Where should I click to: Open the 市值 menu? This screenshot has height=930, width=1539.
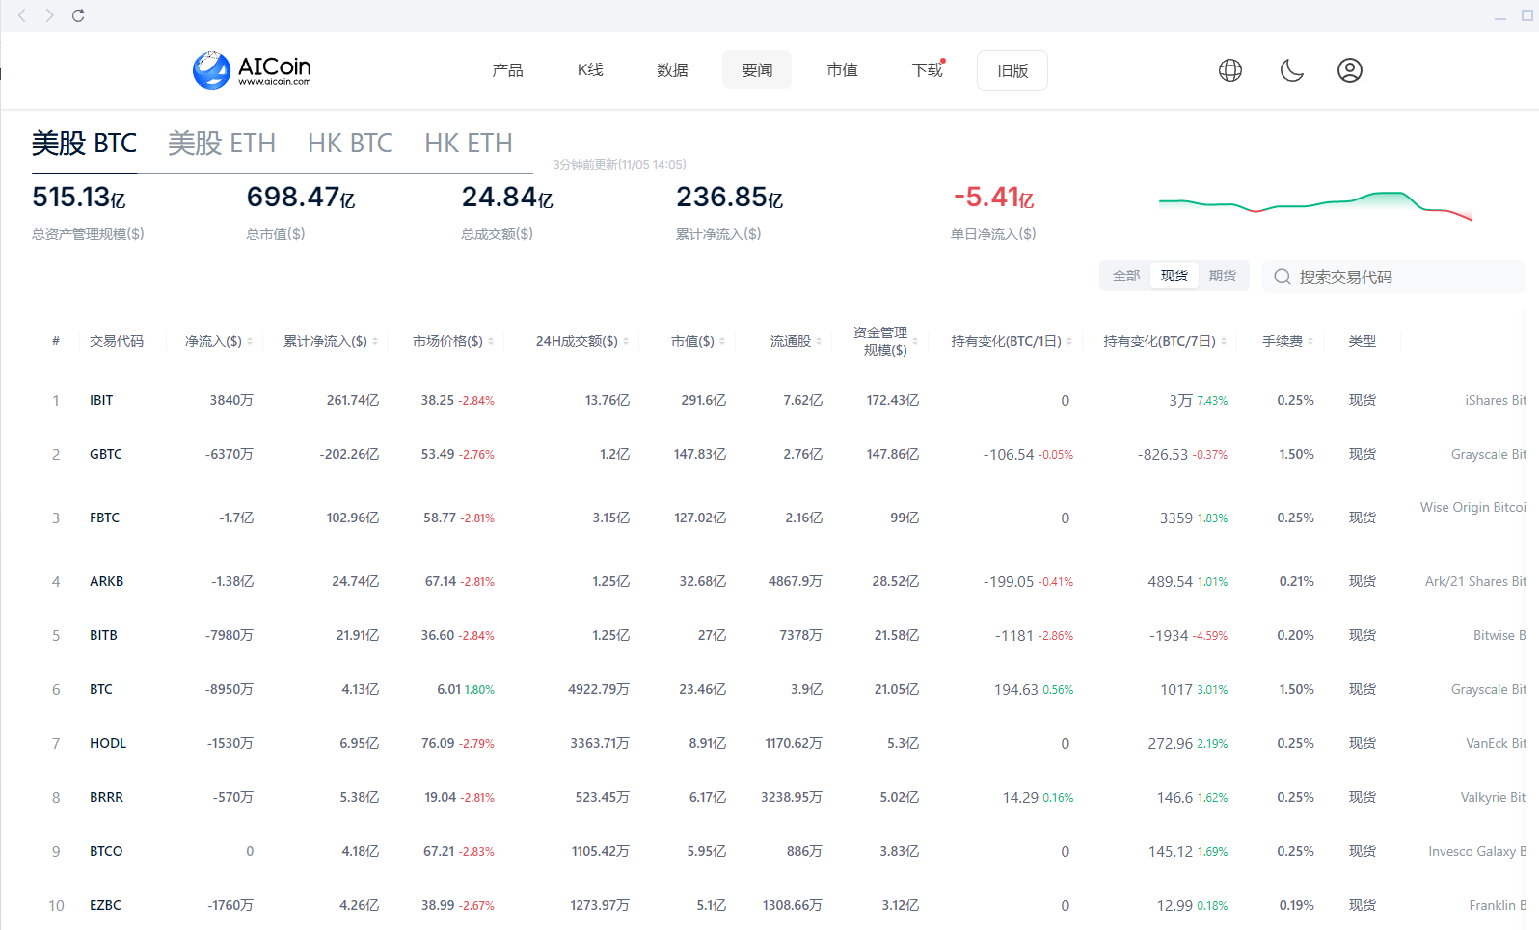pyautogui.click(x=842, y=70)
